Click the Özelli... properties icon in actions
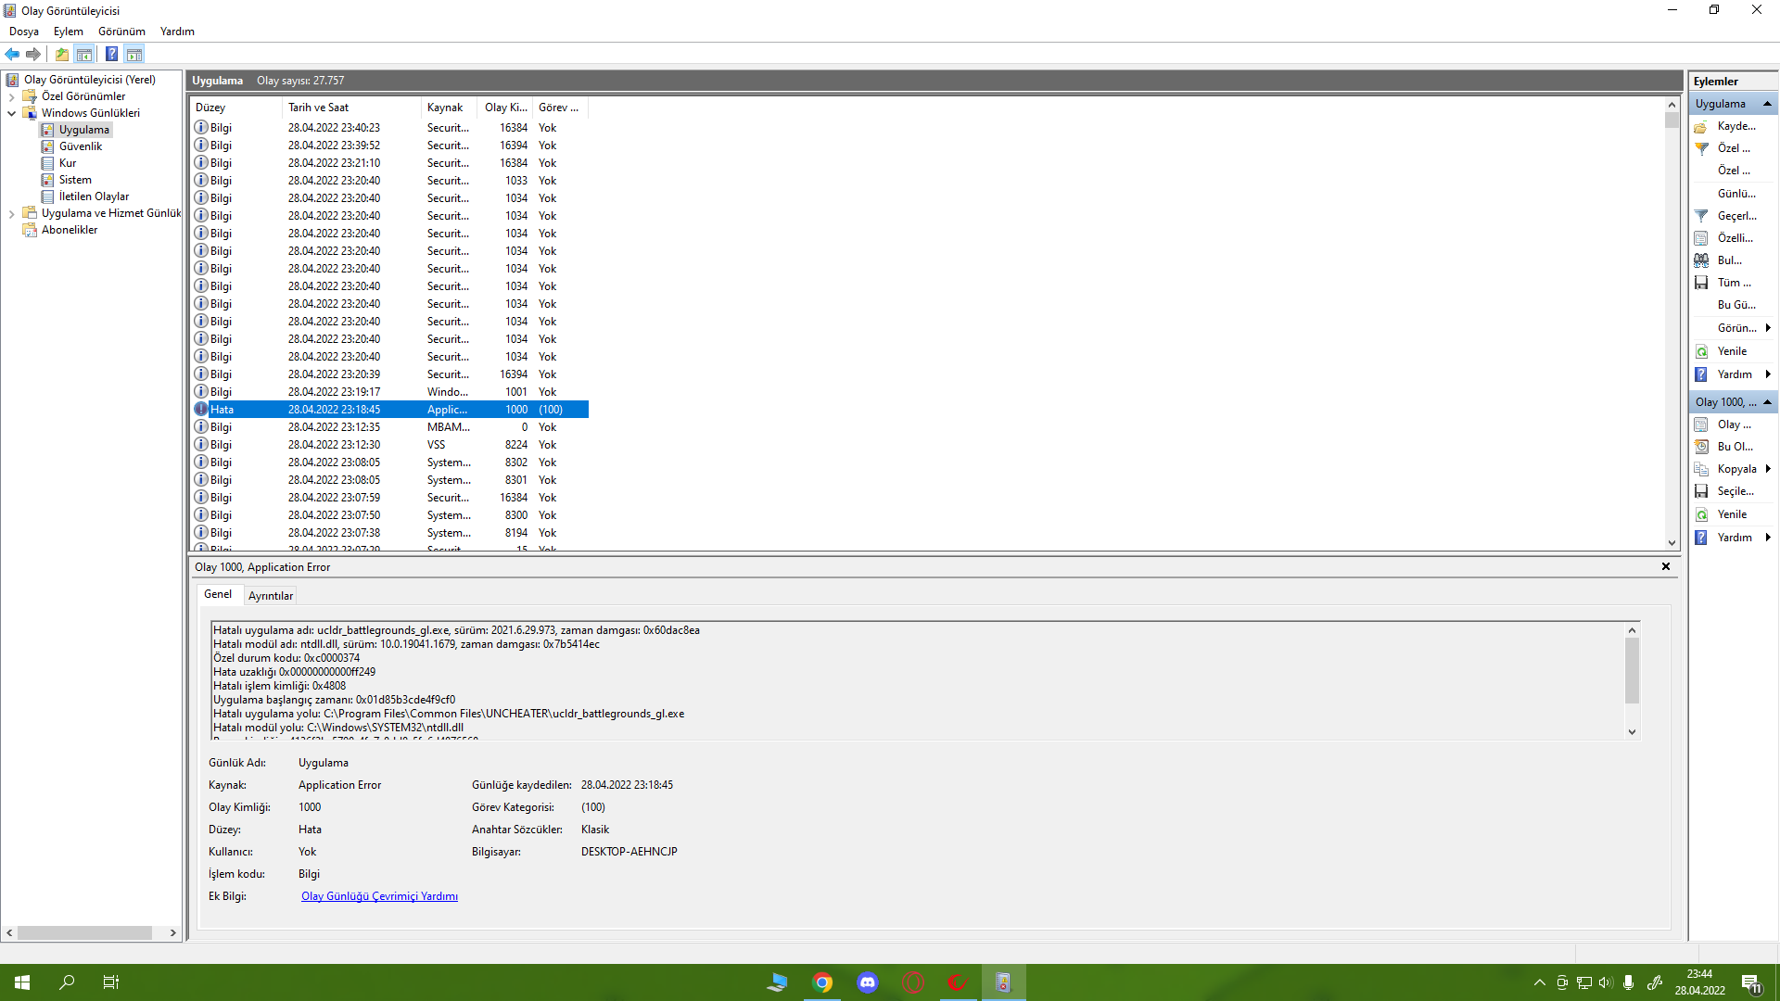Viewport: 1780px width, 1001px height. point(1701,238)
